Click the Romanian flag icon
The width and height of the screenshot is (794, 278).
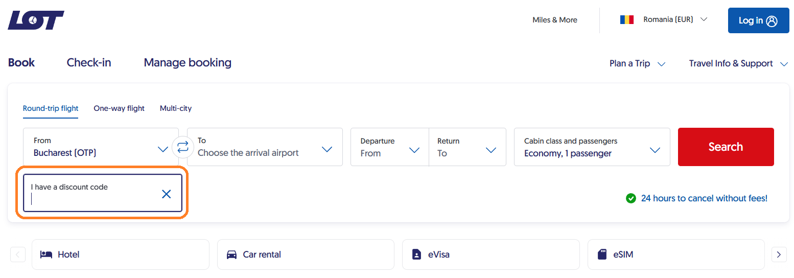[x=626, y=20]
